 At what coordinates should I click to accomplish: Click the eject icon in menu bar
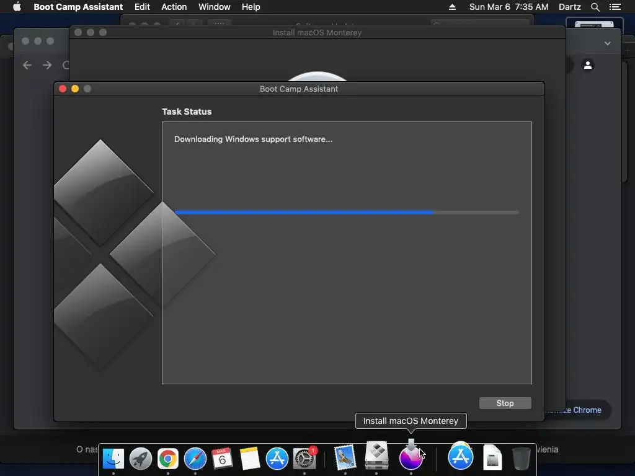pos(452,7)
